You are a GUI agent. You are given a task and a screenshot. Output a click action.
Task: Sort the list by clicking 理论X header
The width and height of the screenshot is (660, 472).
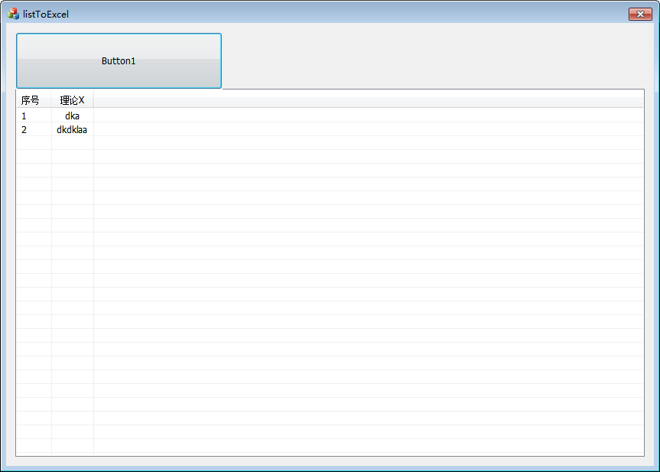click(x=72, y=99)
